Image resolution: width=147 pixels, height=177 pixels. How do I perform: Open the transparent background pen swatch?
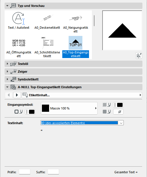point(118,112)
